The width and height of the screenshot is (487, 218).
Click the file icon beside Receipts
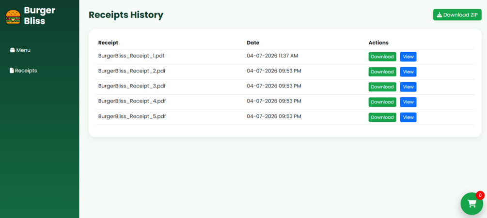[x=12, y=71]
